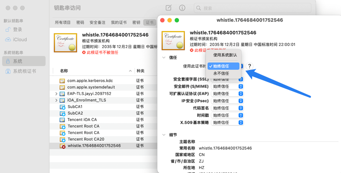Select the 登录 keychain
This screenshot has height=173, width=341.
[x=24, y=30]
